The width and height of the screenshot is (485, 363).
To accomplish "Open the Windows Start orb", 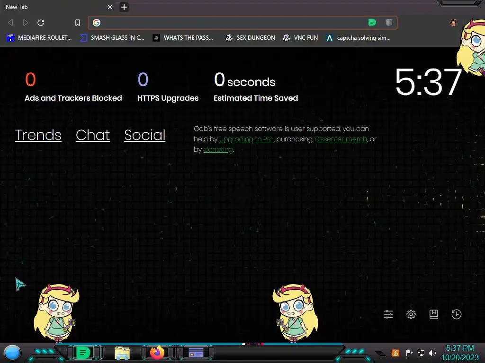I will 12,353.
